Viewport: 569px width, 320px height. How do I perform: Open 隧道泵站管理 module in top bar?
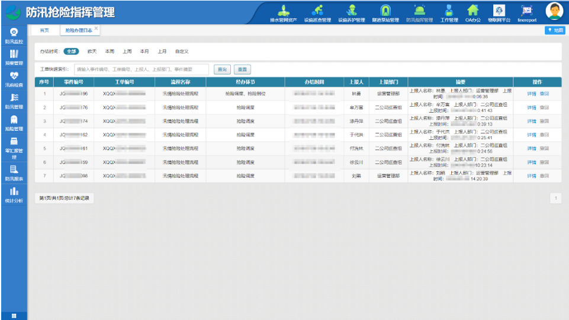385,14
